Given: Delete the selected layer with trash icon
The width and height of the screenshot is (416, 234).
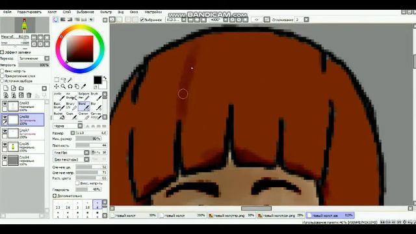Looking at the screenshot, I should coord(29,96).
